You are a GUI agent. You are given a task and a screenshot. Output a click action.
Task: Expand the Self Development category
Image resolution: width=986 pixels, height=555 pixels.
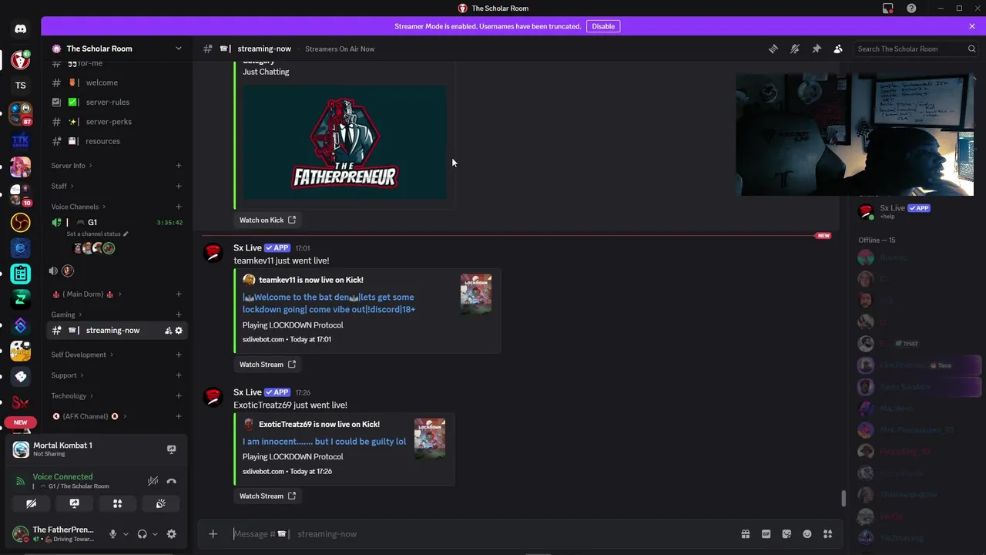click(x=82, y=355)
